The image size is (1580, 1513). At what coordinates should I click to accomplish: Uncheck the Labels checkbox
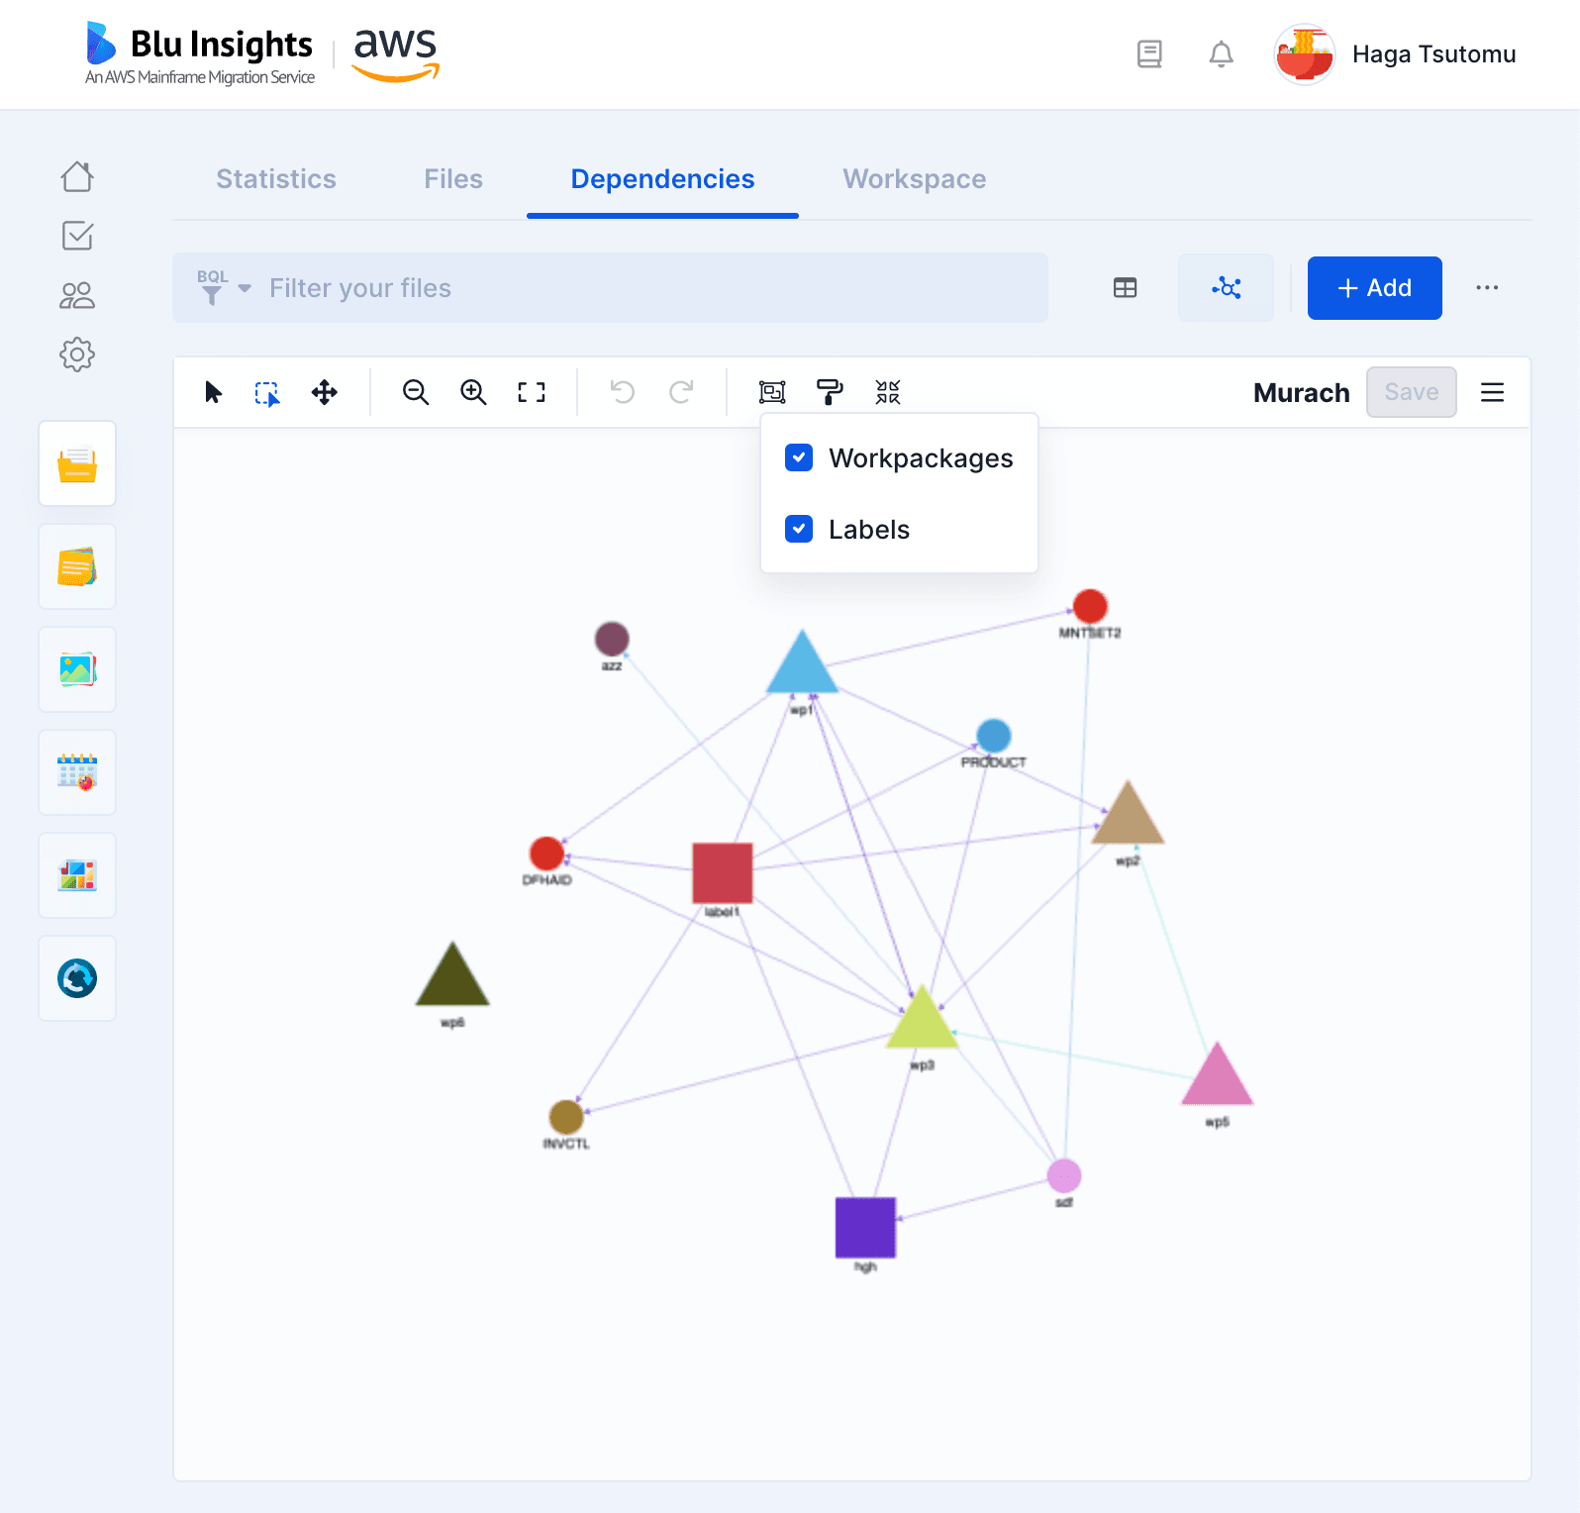click(x=799, y=529)
